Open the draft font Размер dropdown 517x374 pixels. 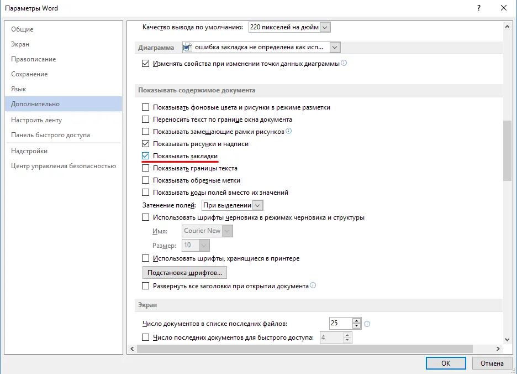point(204,246)
